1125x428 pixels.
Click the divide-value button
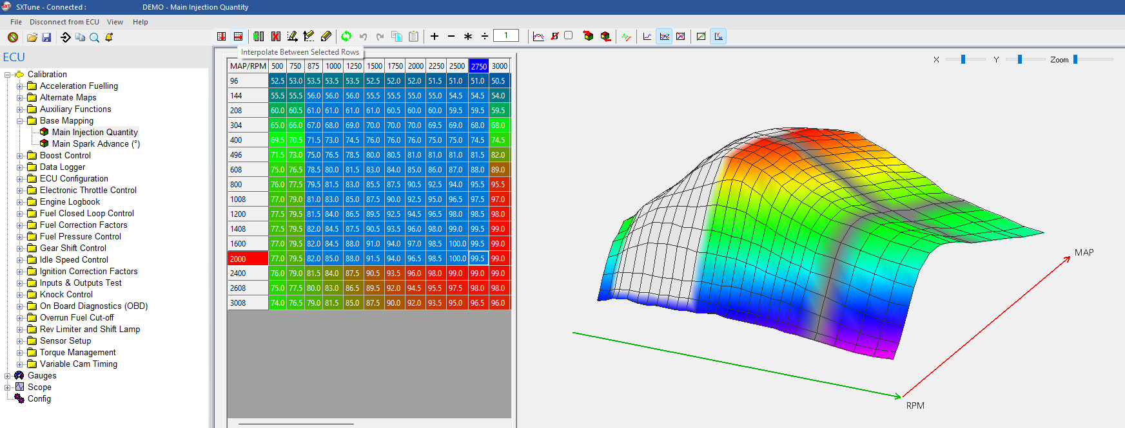tap(485, 36)
